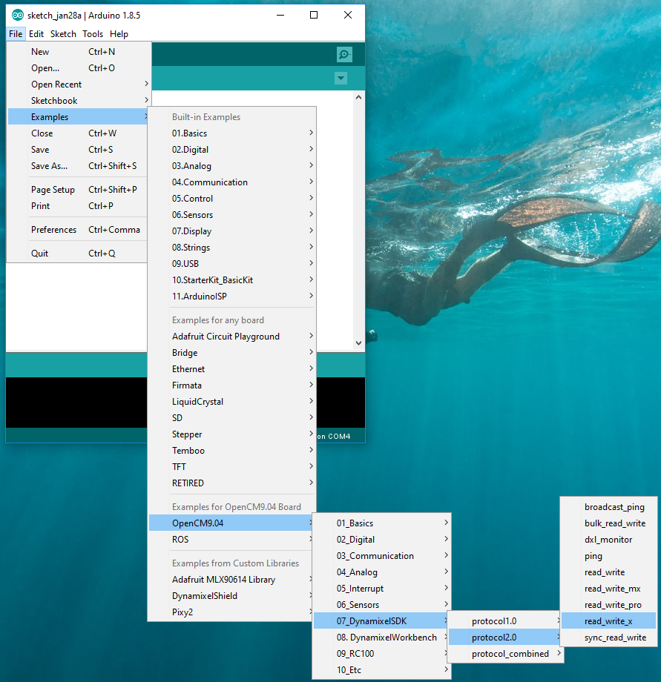Open the Serial Monitor magnifier icon

tap(343, 54)
